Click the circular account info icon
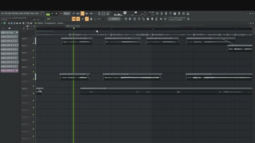255x143 pixels. [x=184, y=13]
